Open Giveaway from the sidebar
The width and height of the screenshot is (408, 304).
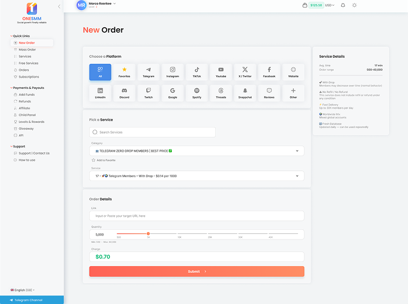tap(24, 129)
